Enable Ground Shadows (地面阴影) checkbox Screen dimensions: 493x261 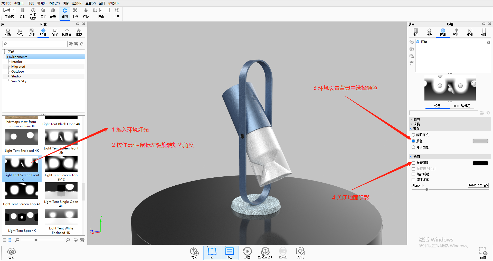pos(413,163)
